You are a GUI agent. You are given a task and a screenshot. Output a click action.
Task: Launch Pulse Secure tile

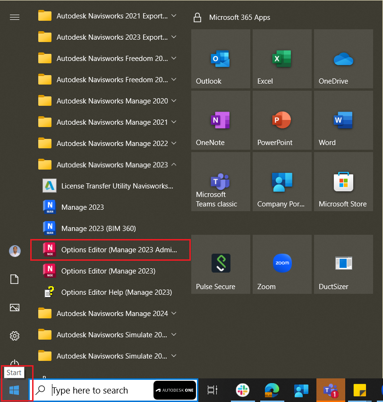(x=221, y=265)
